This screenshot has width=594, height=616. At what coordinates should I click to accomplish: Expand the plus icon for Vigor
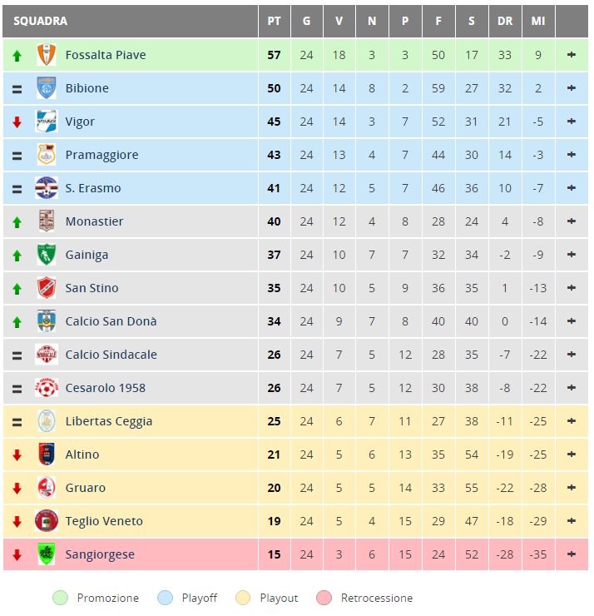(x=572, y=121)
